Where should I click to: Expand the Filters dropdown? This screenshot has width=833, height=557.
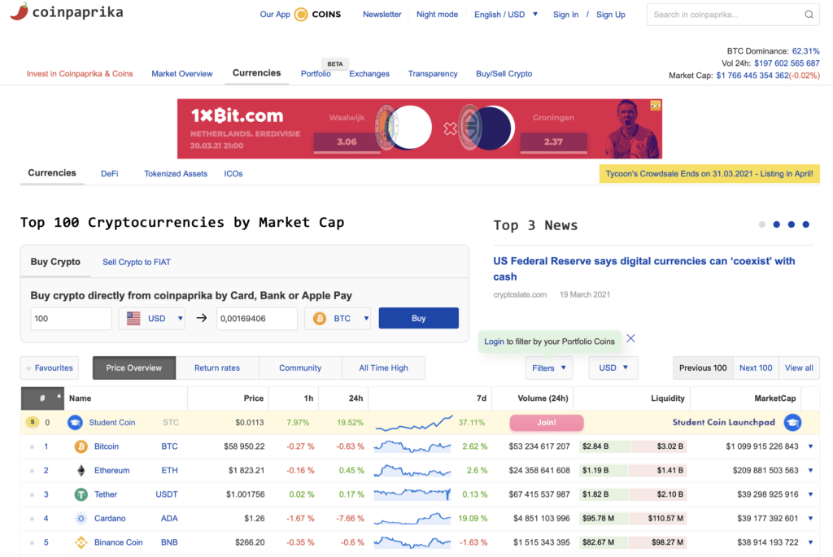click(x=548, y=368)
